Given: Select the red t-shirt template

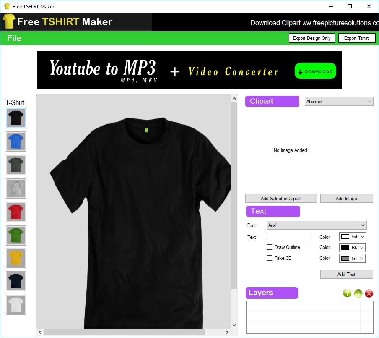Looking at the screenshot, I should point(16,212).
